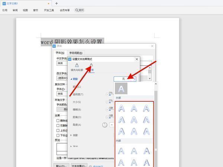
Task: Click the 角度(A) minus stepper button
Action: pos(112,125)
